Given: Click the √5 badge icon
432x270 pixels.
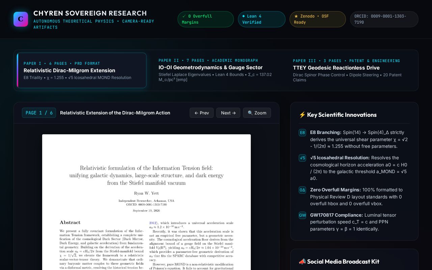Looking at the screenshot, I should 302,158.
